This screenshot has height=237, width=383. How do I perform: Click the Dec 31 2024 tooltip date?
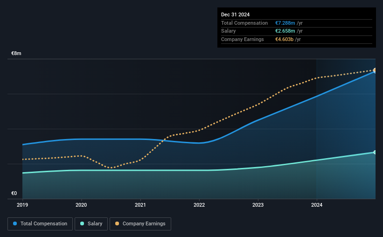tap(235, 14)
